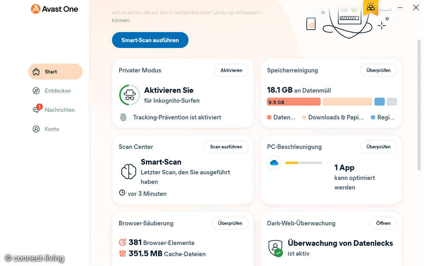Click the Speicherreinigung card title

(x=292, y=70)
